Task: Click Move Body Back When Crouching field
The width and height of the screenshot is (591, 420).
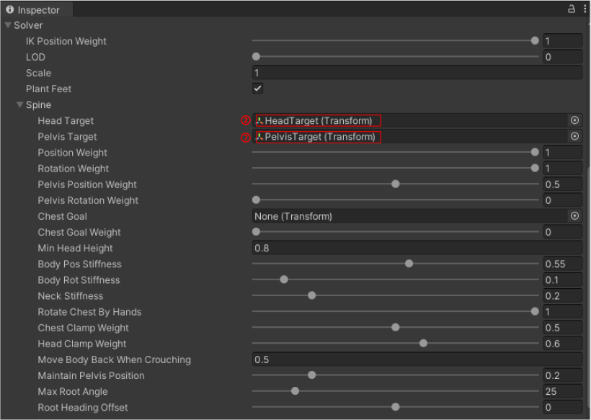Action: pyautogui.click(x=417, y=359)
